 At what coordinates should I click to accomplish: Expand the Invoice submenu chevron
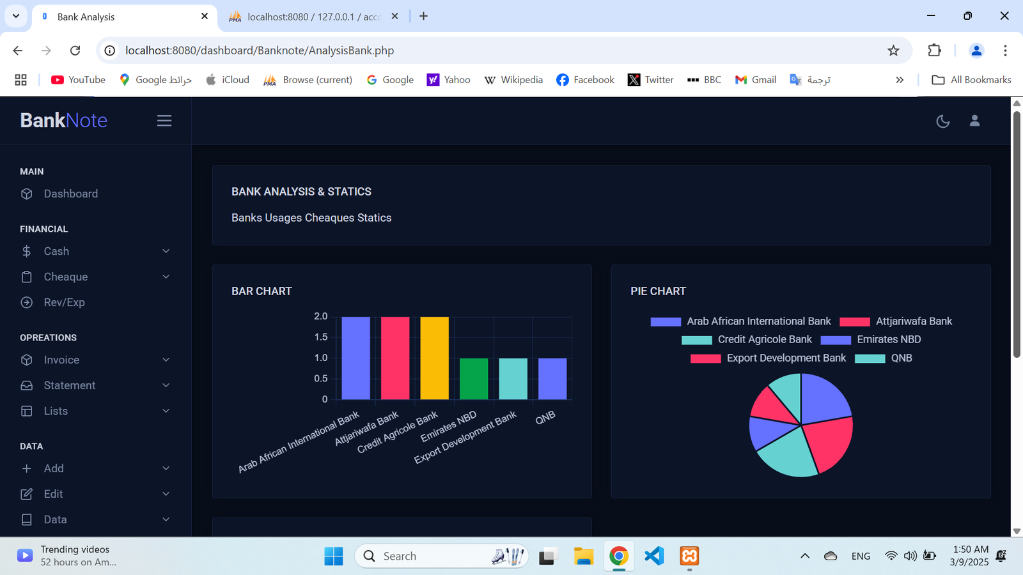click(166, 360)
